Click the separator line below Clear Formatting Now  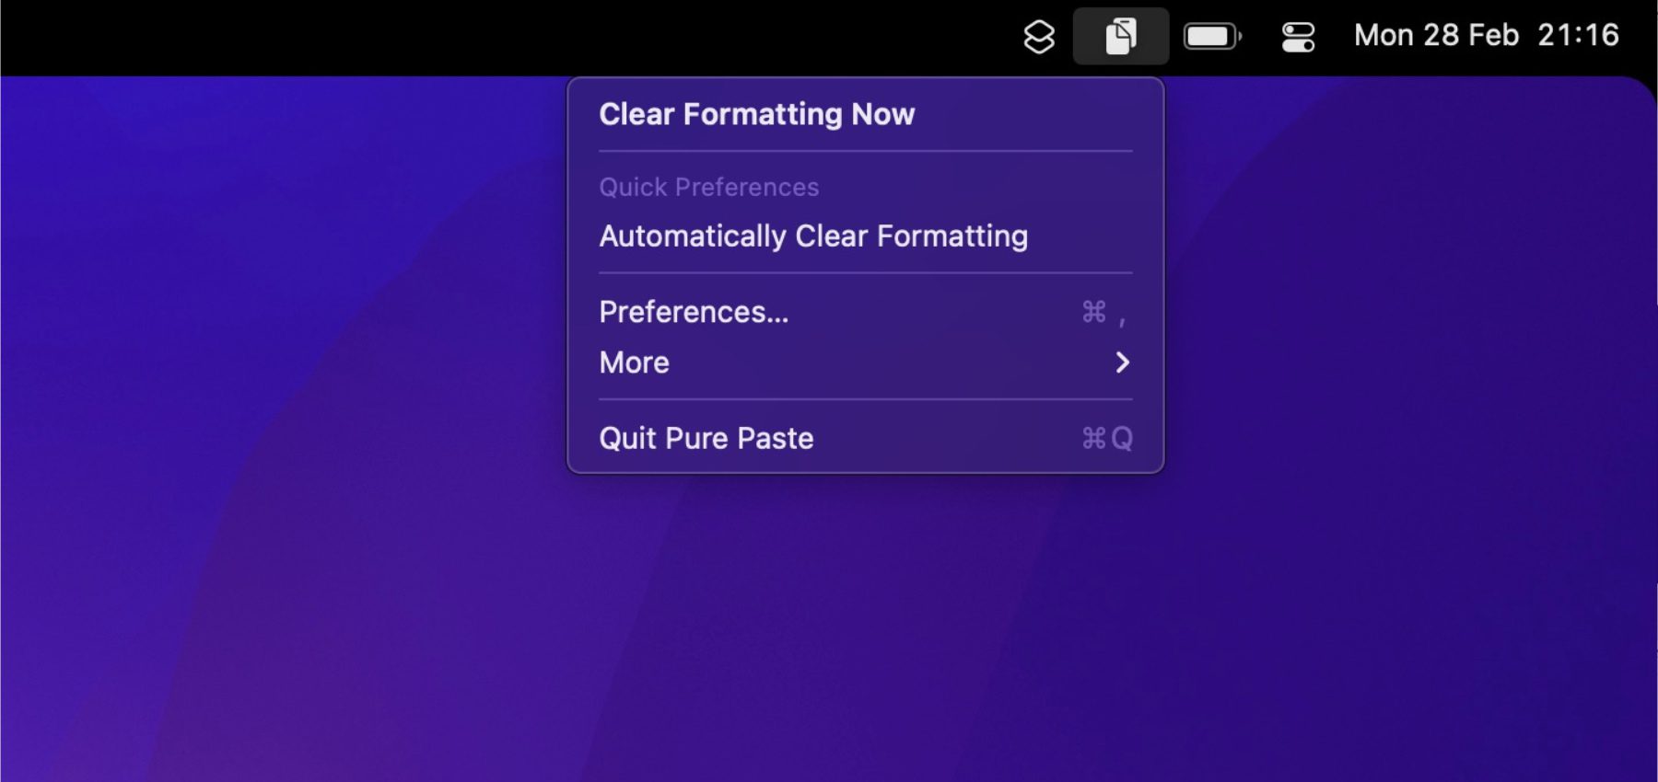[865, 151]
